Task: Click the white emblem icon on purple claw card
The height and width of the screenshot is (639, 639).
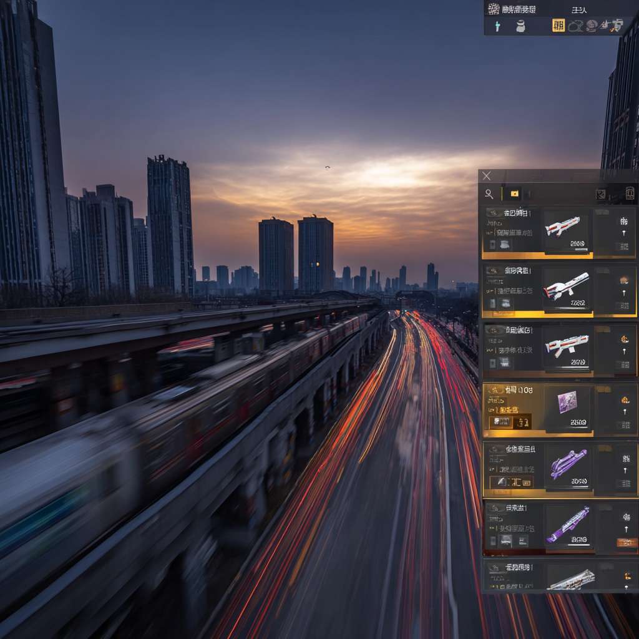Action: pyautogui.click(x=626, y=459)
